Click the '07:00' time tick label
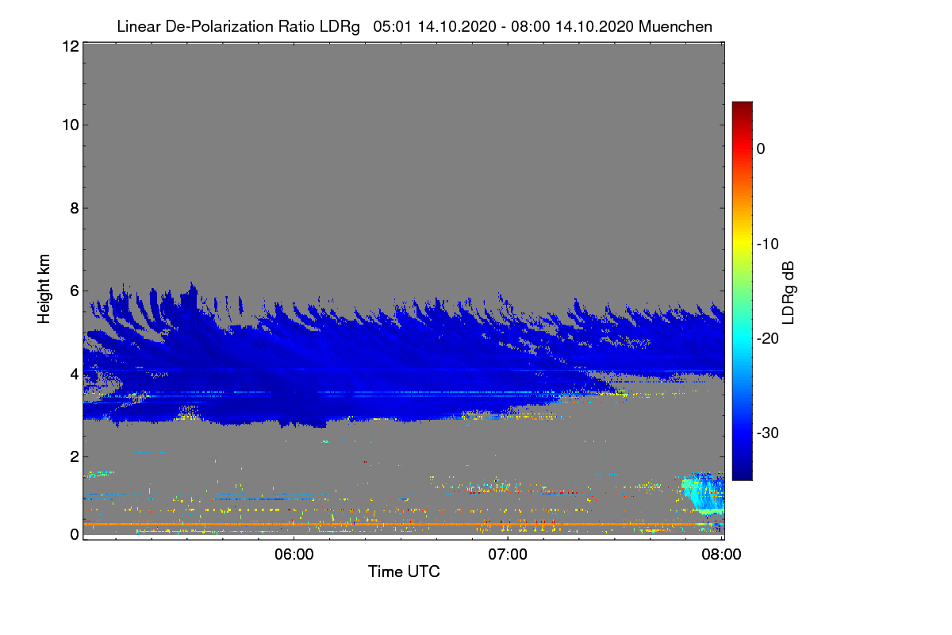Screen dimensions: 952x635 click(x=508, y=555)
